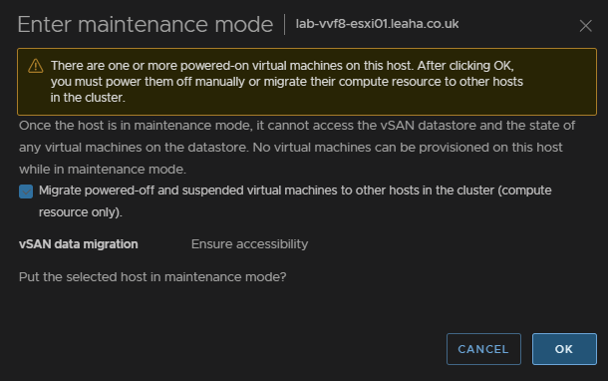This screenshot has height=381, width=608.
Task: Click the line 'any virtual machines on the datastore'
Action: pyautogui.click(x=291, y=148)
